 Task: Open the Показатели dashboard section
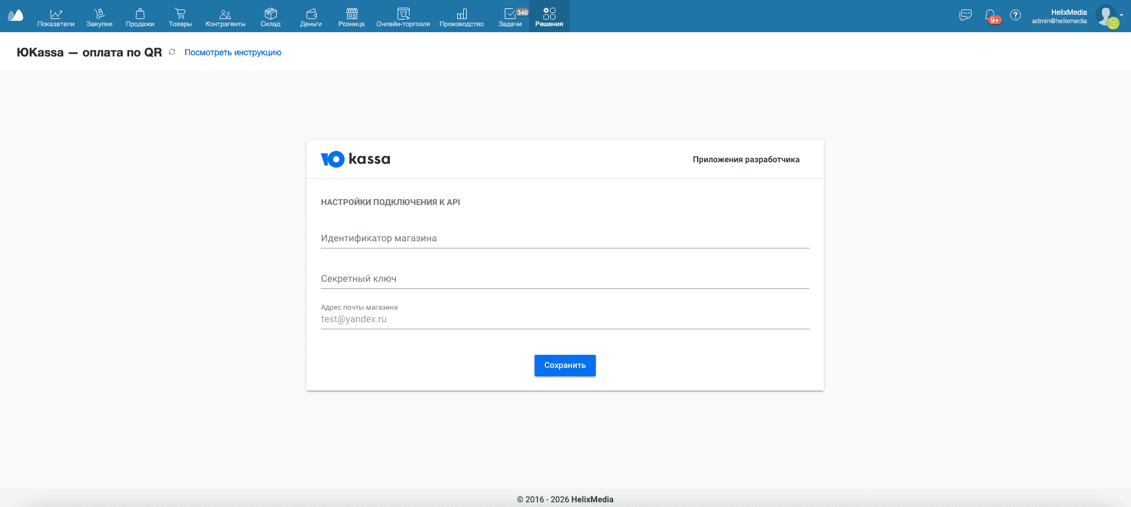click(x=56, y=17)
